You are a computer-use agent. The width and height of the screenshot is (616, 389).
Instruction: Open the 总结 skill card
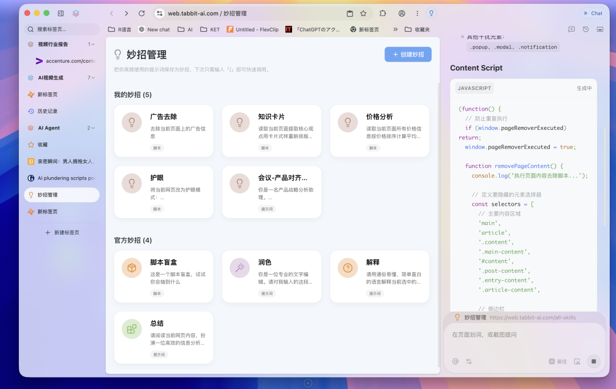coord(164,338)
